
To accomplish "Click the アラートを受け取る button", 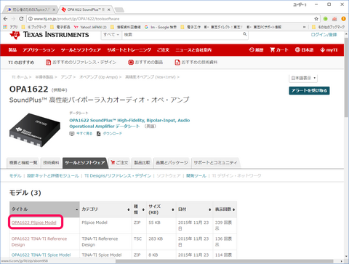I will click(x=309, y=91).
